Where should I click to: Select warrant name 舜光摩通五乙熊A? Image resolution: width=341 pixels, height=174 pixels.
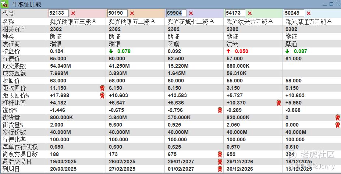[309, 22]
